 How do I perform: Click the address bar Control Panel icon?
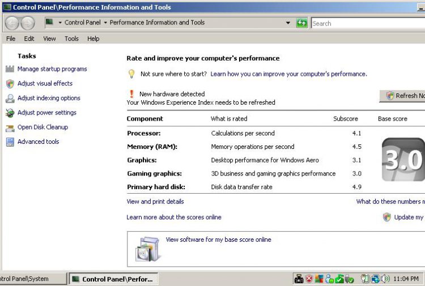coord(49,22)
